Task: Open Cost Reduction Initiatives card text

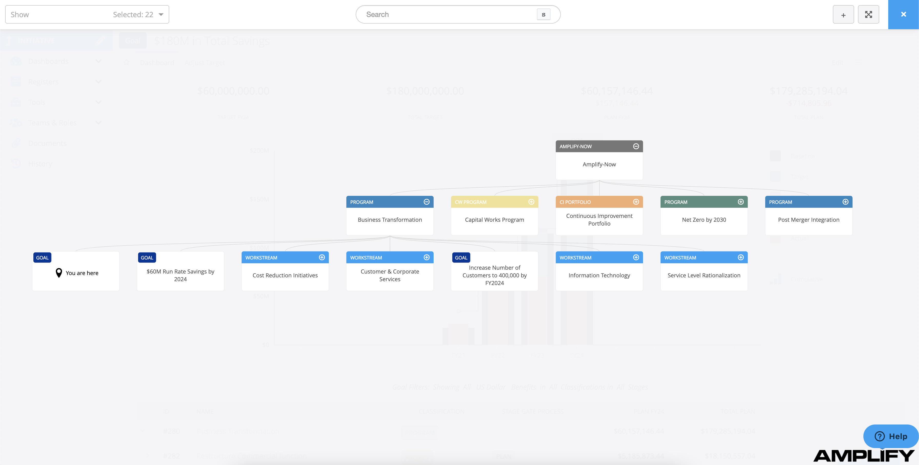Action: pyautogui.click(x=285, y=275)
